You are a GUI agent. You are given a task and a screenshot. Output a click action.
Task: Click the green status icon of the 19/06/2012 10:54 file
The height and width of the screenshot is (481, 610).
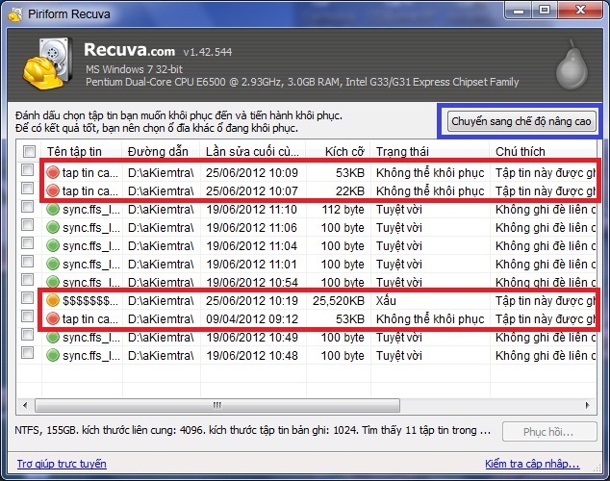(53, 282)
